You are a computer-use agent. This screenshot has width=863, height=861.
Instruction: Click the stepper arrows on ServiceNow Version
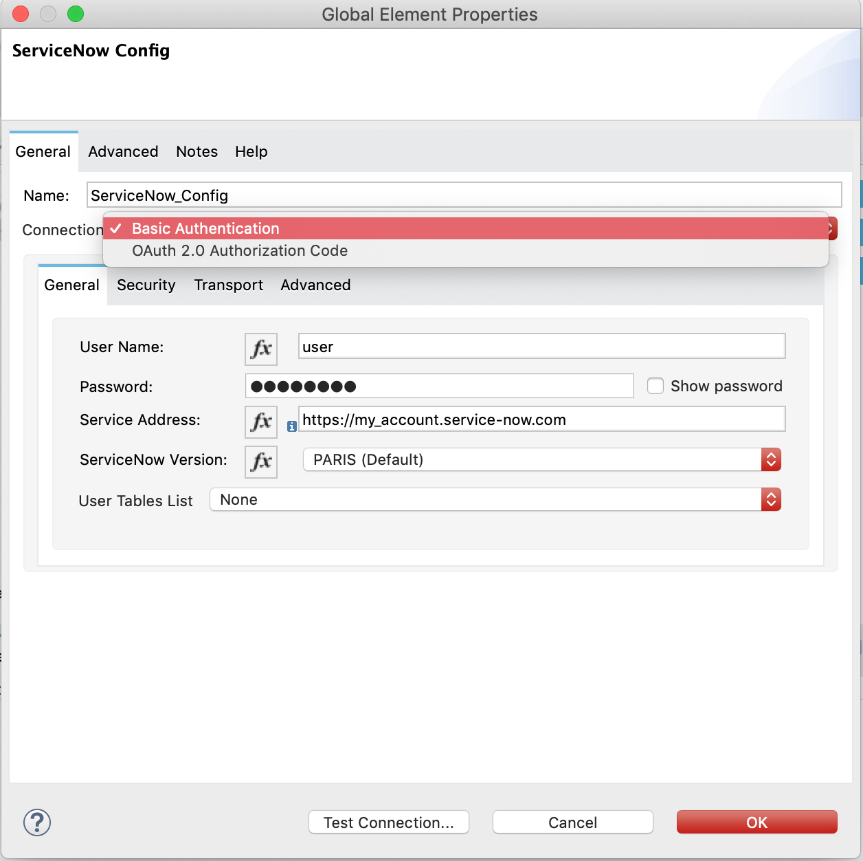point(771,459)
